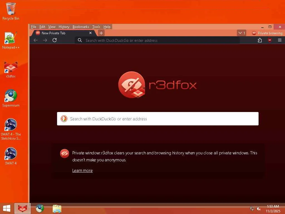This screenshot has height=214, width=285.
Task: Click the page's DuckDuckGo search box
Action: point(158,119)
